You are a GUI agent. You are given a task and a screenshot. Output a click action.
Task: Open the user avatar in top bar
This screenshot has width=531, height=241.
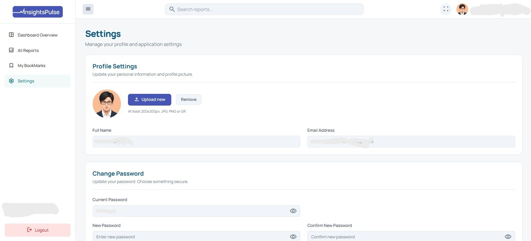click(462, 9)
